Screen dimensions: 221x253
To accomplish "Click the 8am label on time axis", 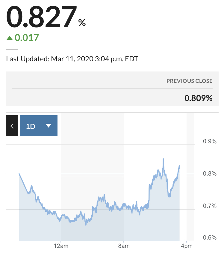I will point(124,246).
